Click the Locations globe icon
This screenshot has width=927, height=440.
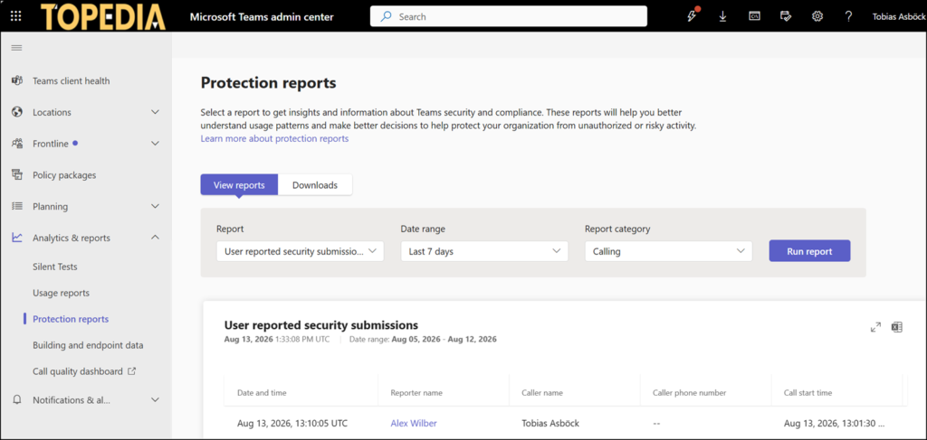pyautogui.click(x=17, y=112)
